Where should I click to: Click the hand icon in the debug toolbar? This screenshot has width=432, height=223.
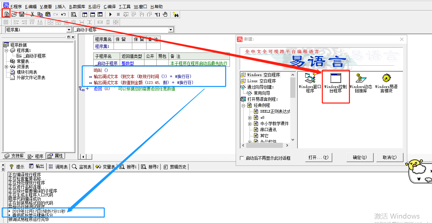point(165,14)
